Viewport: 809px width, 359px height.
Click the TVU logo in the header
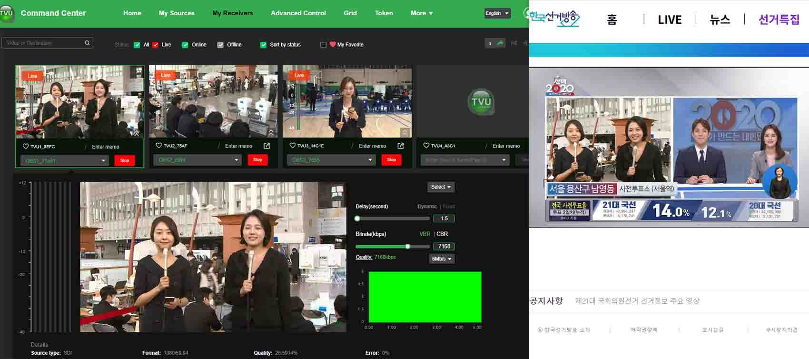tap(7, 13)
